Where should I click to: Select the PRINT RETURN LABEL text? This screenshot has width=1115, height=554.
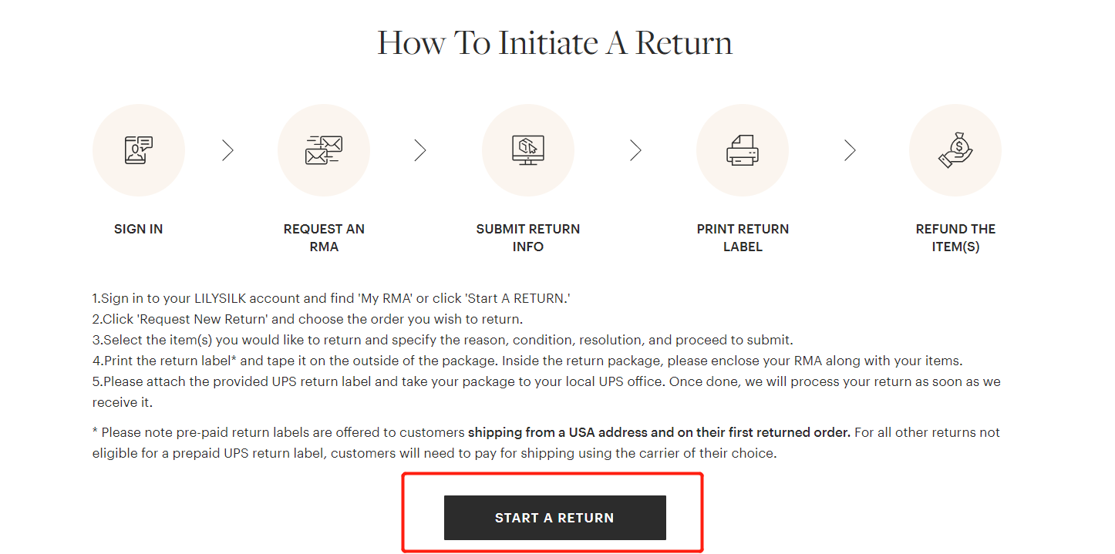coord(743,238)
